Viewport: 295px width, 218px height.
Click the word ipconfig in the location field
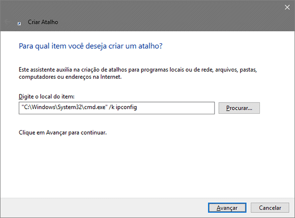126,107
